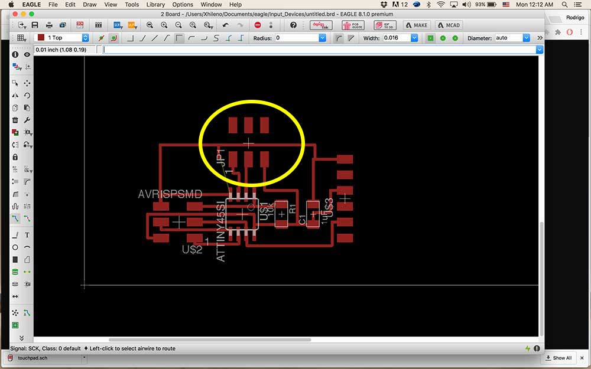Click the Save board icon
591x369 pixels.
pos(35,25)
